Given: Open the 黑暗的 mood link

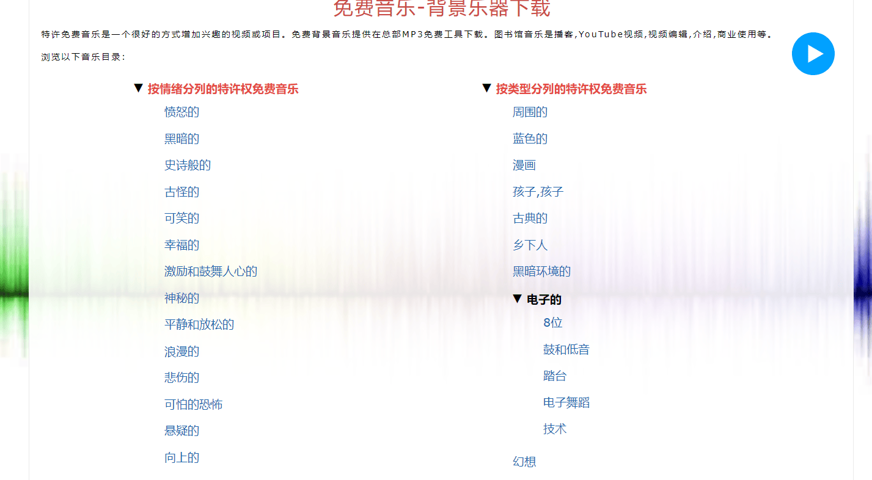Looking at the screenshot, I should (181, 139).
